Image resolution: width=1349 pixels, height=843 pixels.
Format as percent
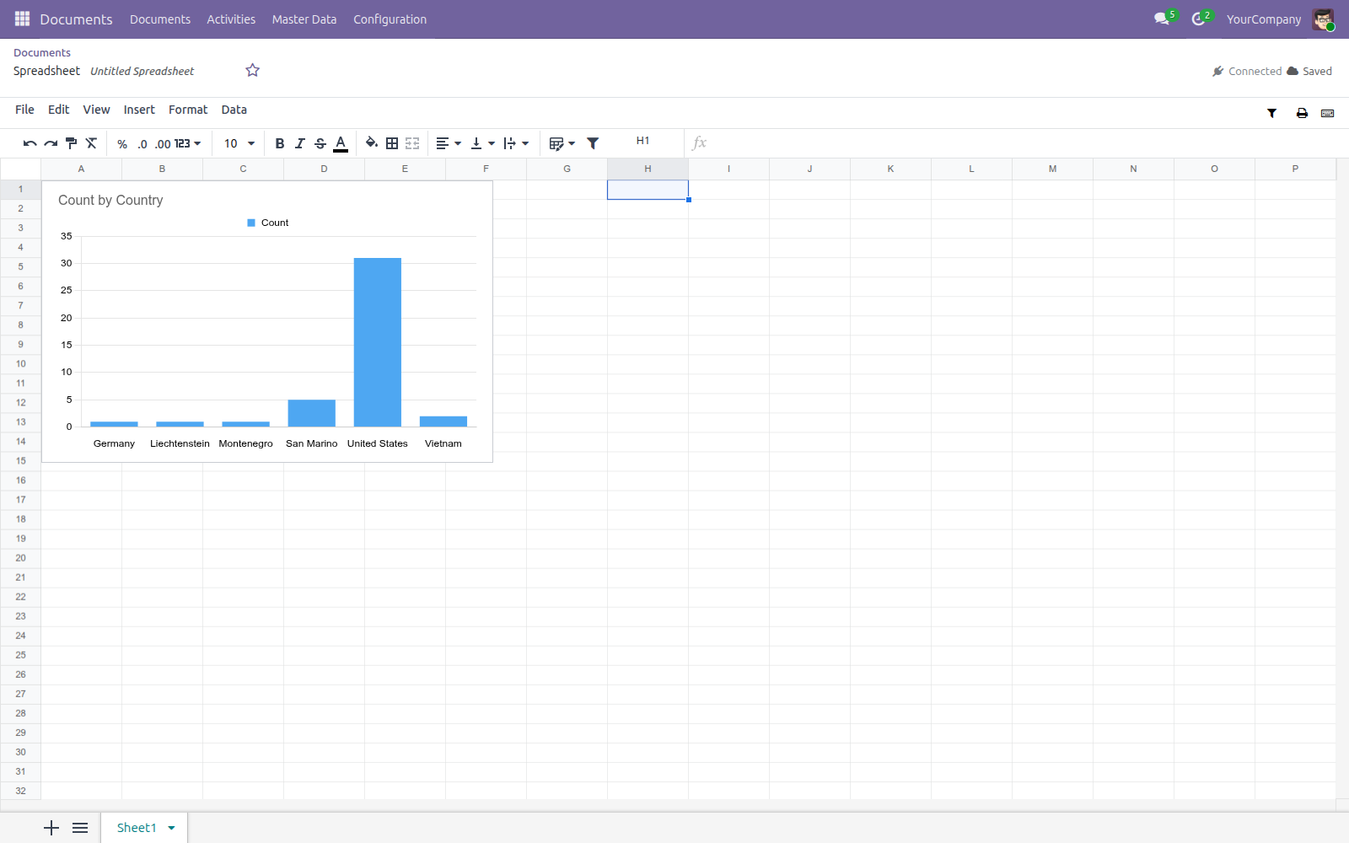[122, 144]
